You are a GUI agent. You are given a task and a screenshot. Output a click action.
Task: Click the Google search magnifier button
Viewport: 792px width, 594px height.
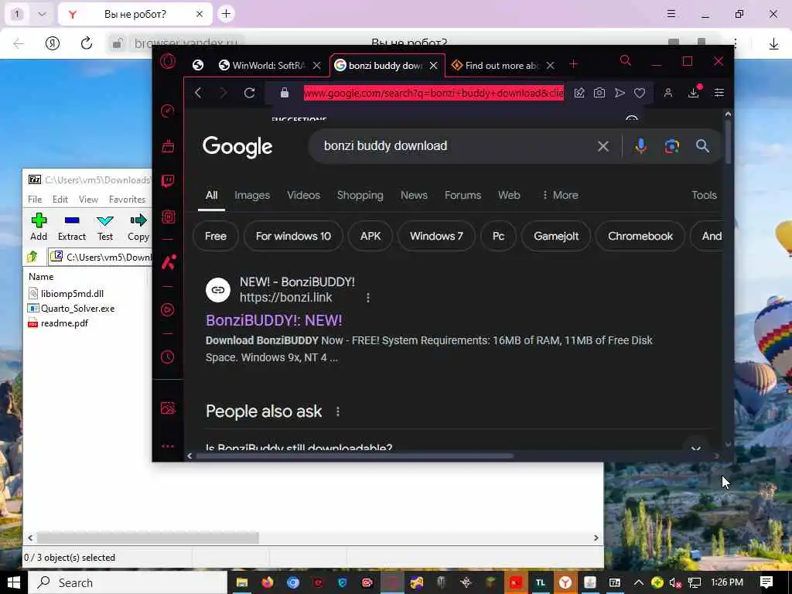[x=702, y=146]
